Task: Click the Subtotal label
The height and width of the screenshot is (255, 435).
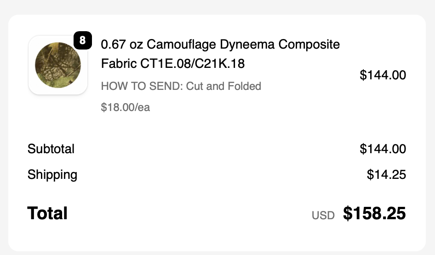Action: 51,149
